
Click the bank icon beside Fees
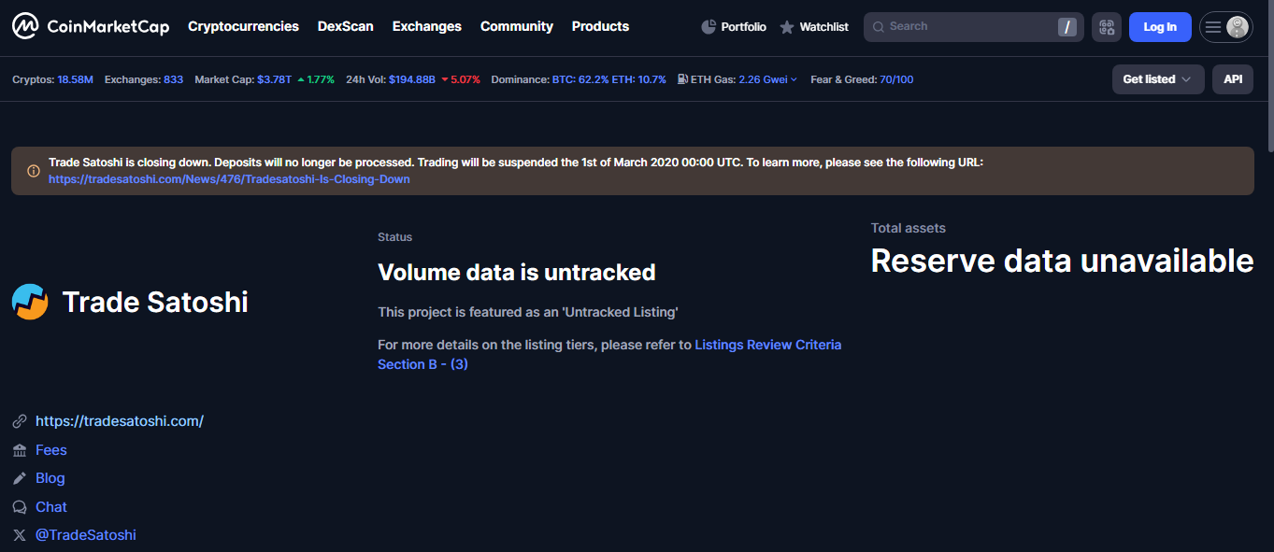coord(20,450)
